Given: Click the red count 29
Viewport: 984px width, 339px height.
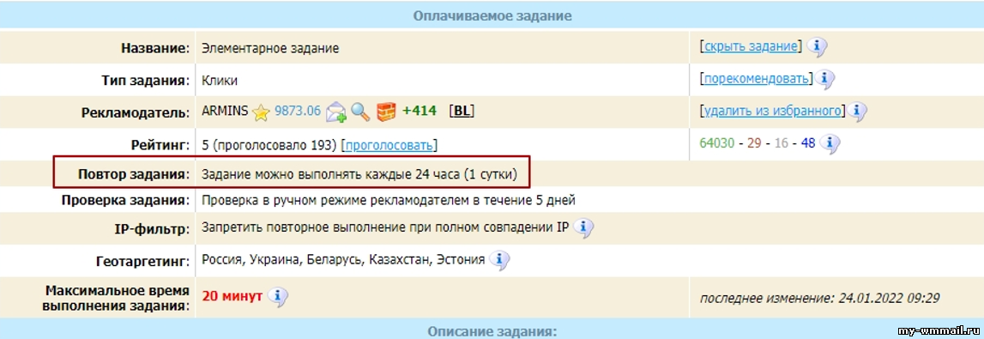Looking at the screenshot, I should (x=754, y=142).
